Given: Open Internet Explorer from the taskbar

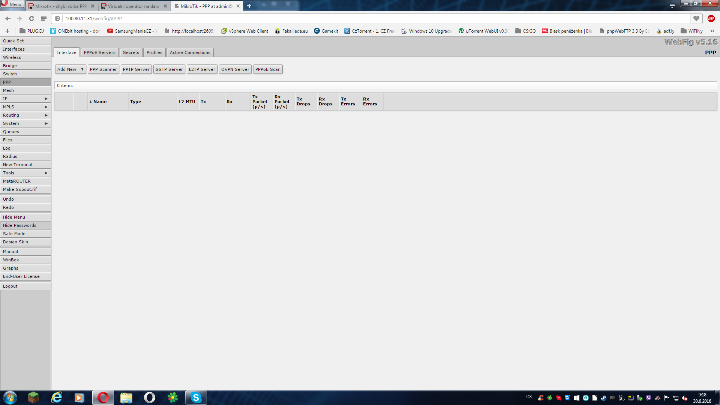Looking at the screenshot, I should point(57,397).
